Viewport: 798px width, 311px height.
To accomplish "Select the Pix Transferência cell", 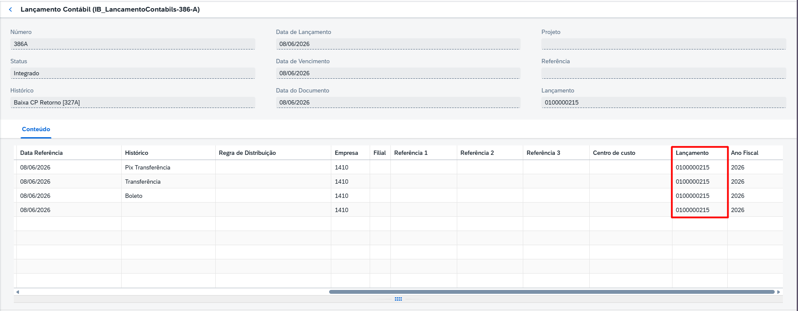I will [x=168, y=167].
